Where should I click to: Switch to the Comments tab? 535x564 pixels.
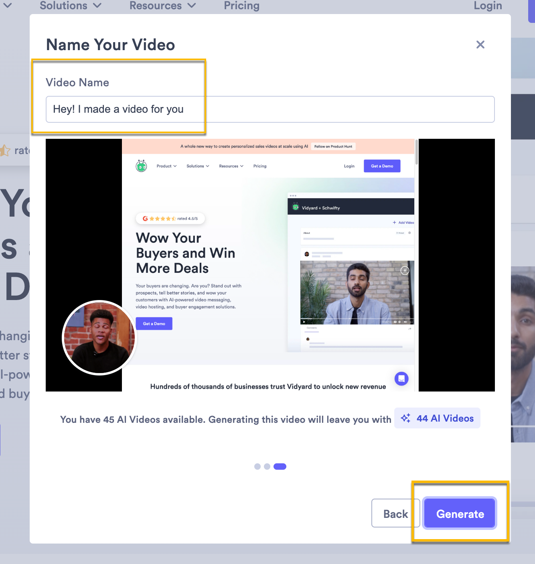(x=312, y=328)
